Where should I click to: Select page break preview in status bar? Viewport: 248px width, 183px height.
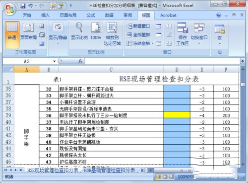(x=171, y=177)
